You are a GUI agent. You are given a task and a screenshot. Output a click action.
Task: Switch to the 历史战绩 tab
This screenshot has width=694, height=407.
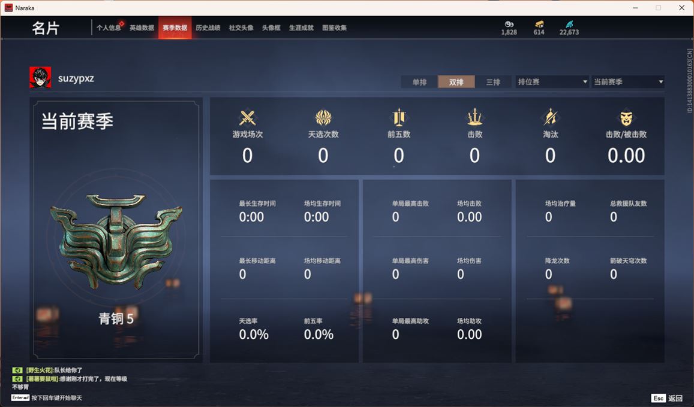click(x=208, y=28)
